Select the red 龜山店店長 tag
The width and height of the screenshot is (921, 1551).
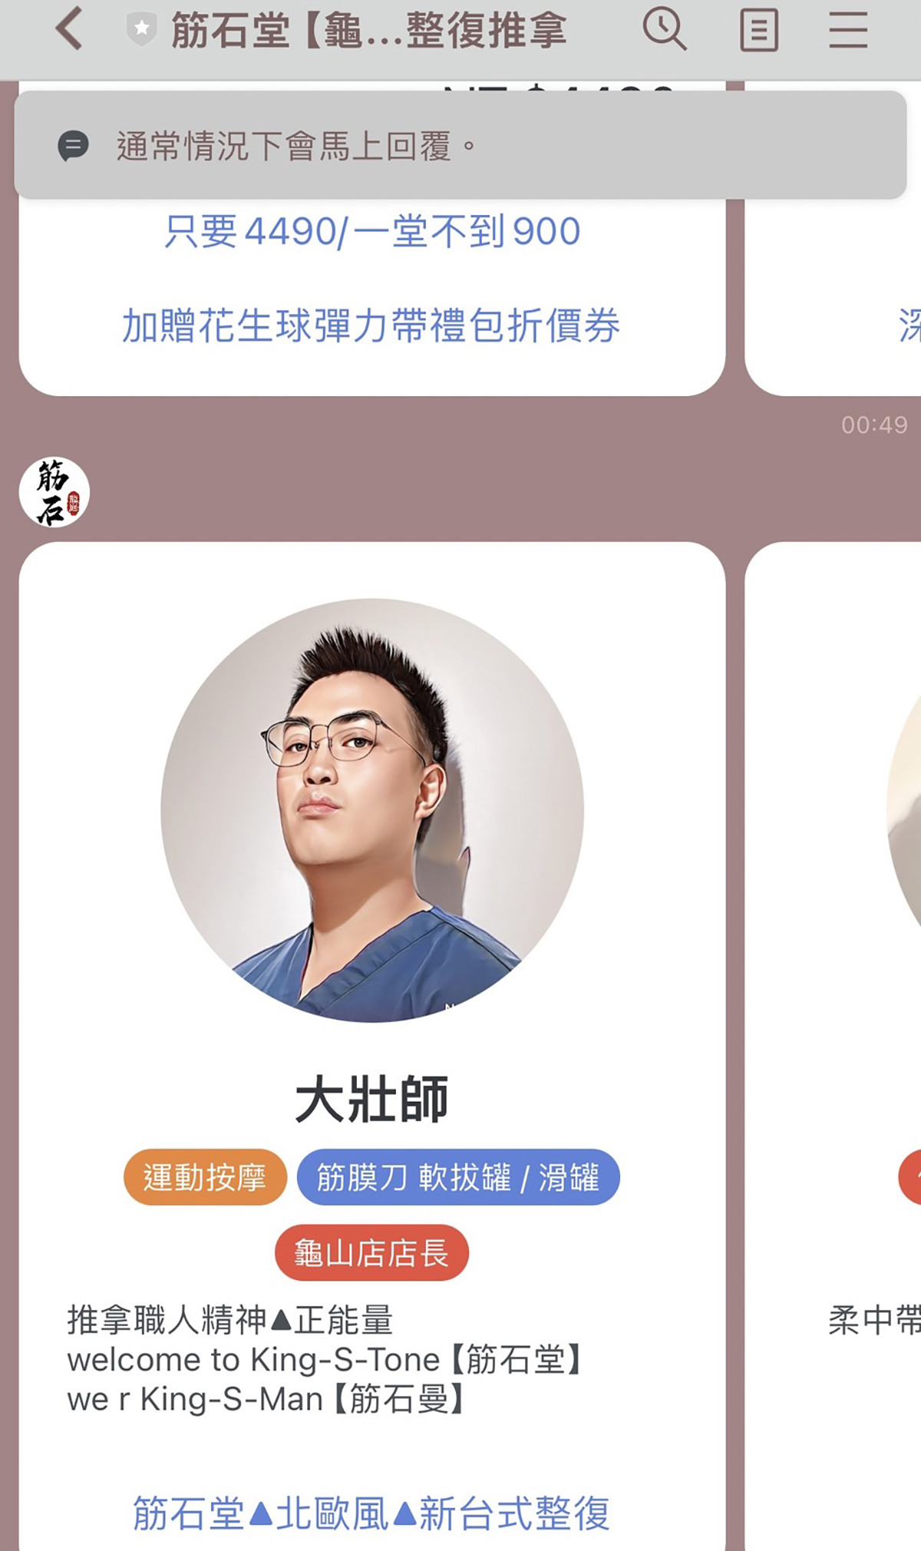click(x=372, y=1252)
